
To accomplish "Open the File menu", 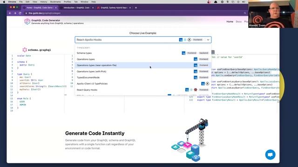I will click(x=20, y=2).
